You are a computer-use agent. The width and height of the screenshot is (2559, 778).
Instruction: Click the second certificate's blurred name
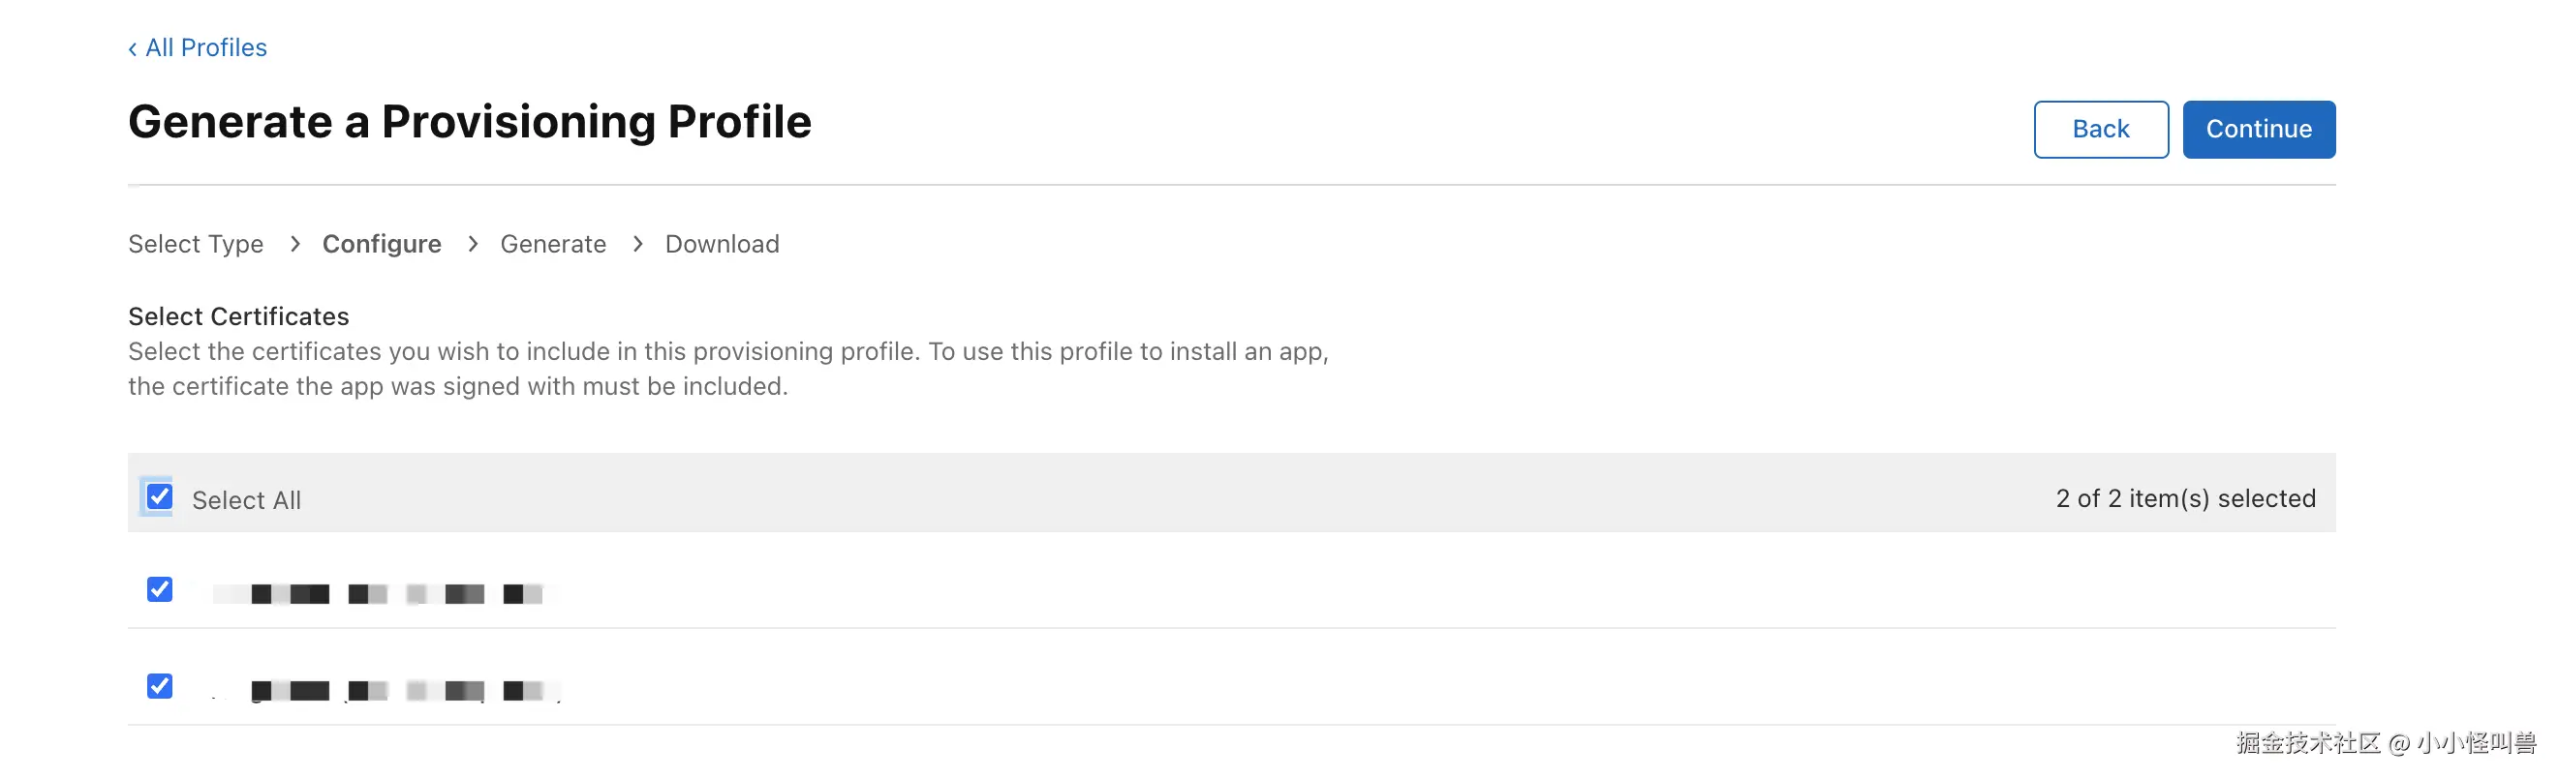387,690
